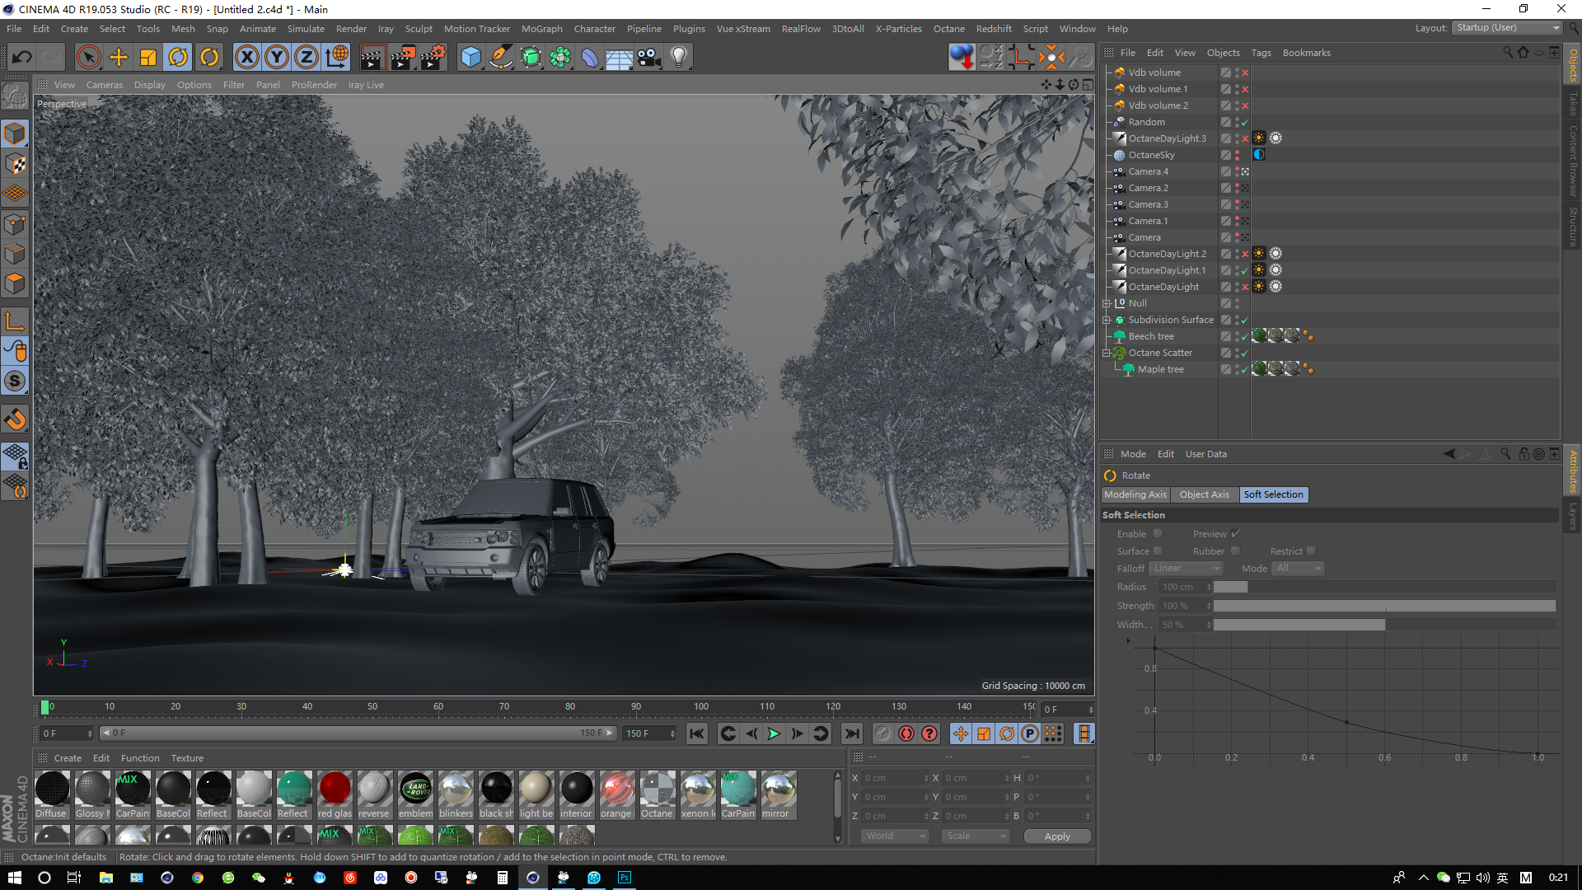Create a cube primitive from the toolbar
Screen dimensions: 1582x890
pyautogui.click(x=470, y=57)
